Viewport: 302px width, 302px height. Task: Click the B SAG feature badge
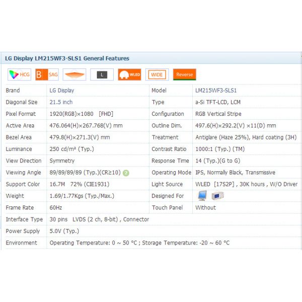tap(47, 74)
